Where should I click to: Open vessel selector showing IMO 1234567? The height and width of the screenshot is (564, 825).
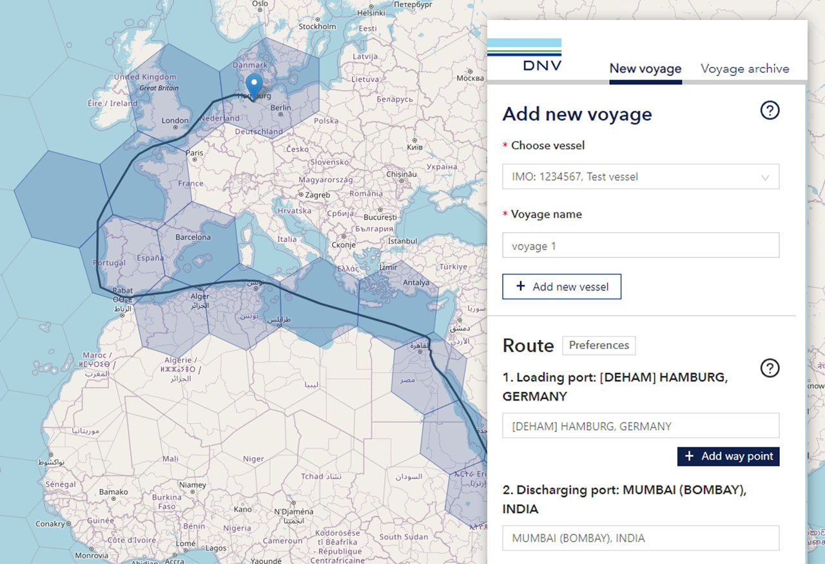(x=632, y=177)
